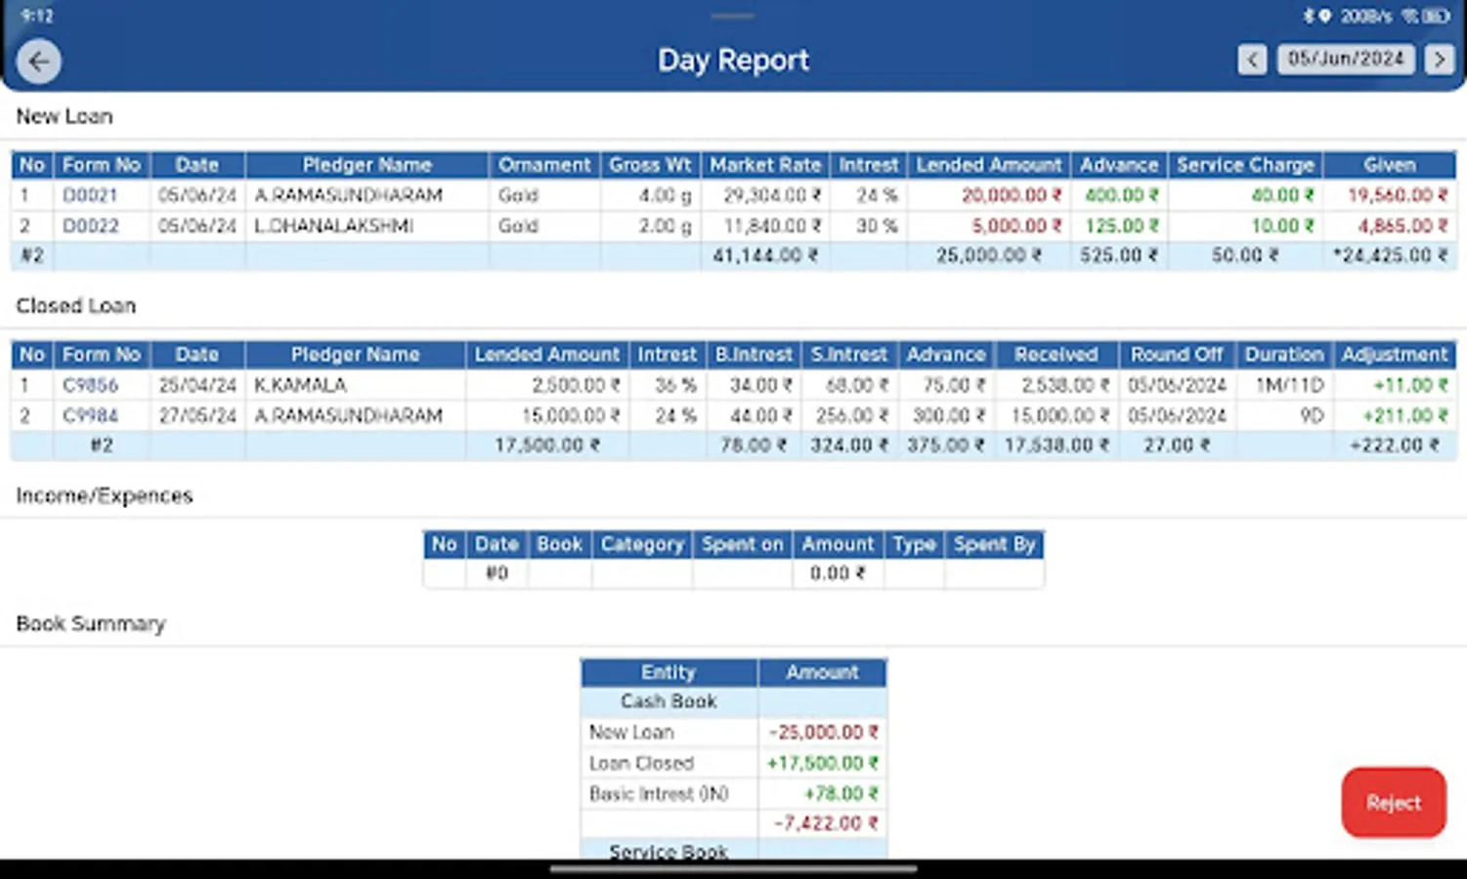Screen dimensions: 1467x879
Task: Click the previous-day chevron arrow
Action: pyautogui.click(x=1252, y=60)
